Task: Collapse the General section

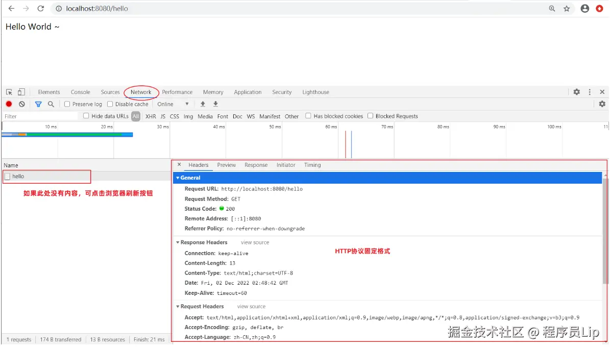Action: pyautogui.click(x=178, y=178)
